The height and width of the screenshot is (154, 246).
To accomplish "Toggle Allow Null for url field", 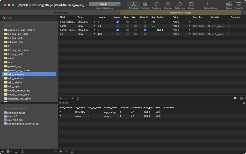I will pos(145,34).
